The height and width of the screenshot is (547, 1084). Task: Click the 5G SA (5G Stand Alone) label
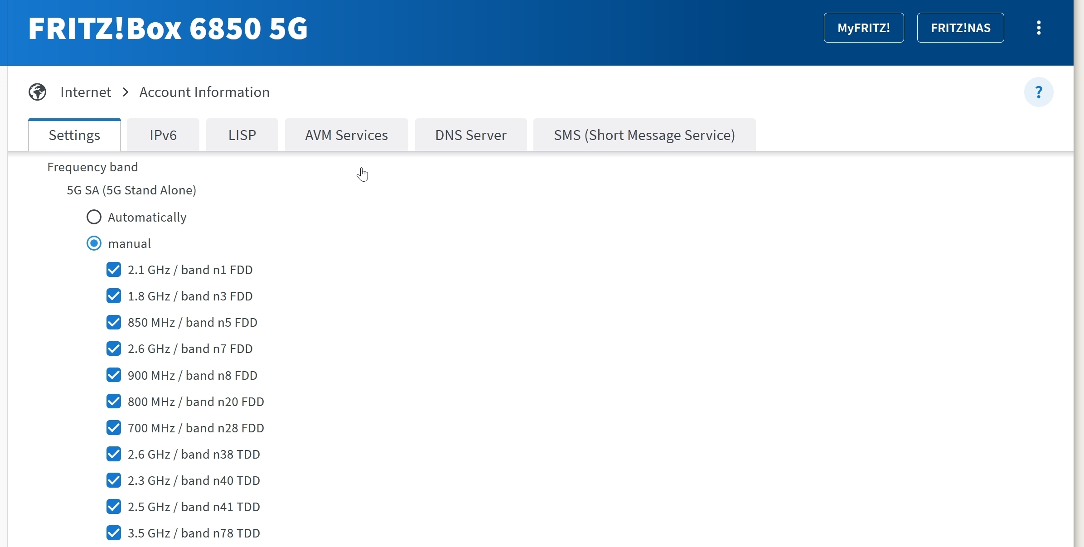[x=131, y=190]
